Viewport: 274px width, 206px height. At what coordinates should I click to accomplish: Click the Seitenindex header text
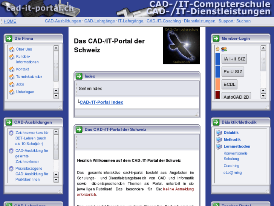tap(90, 88)
